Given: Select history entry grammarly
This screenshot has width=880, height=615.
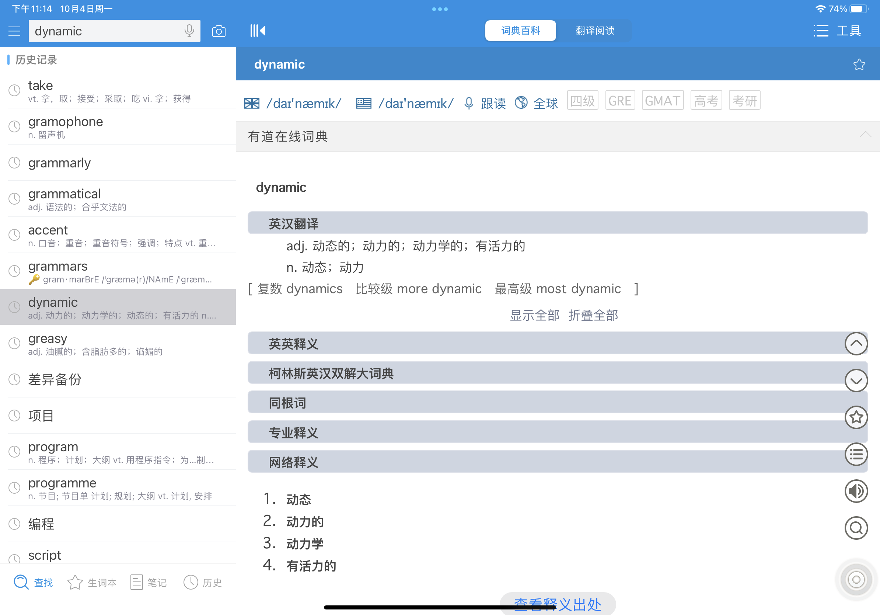Looking at the screenshot, I should [118, 163].
